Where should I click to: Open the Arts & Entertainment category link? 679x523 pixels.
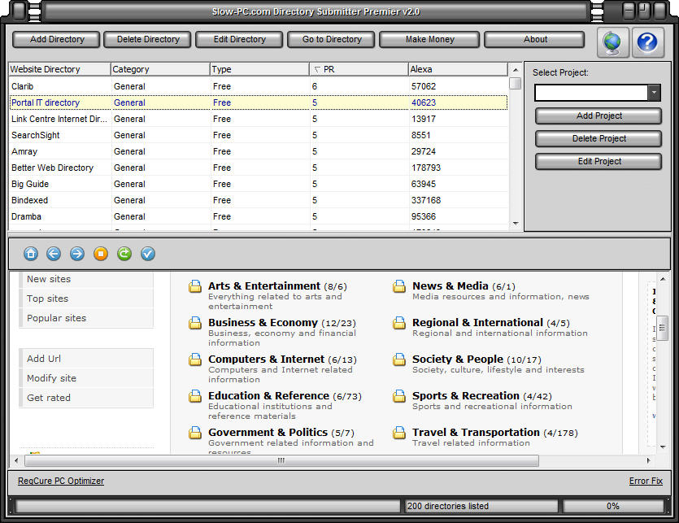[264, 286]
